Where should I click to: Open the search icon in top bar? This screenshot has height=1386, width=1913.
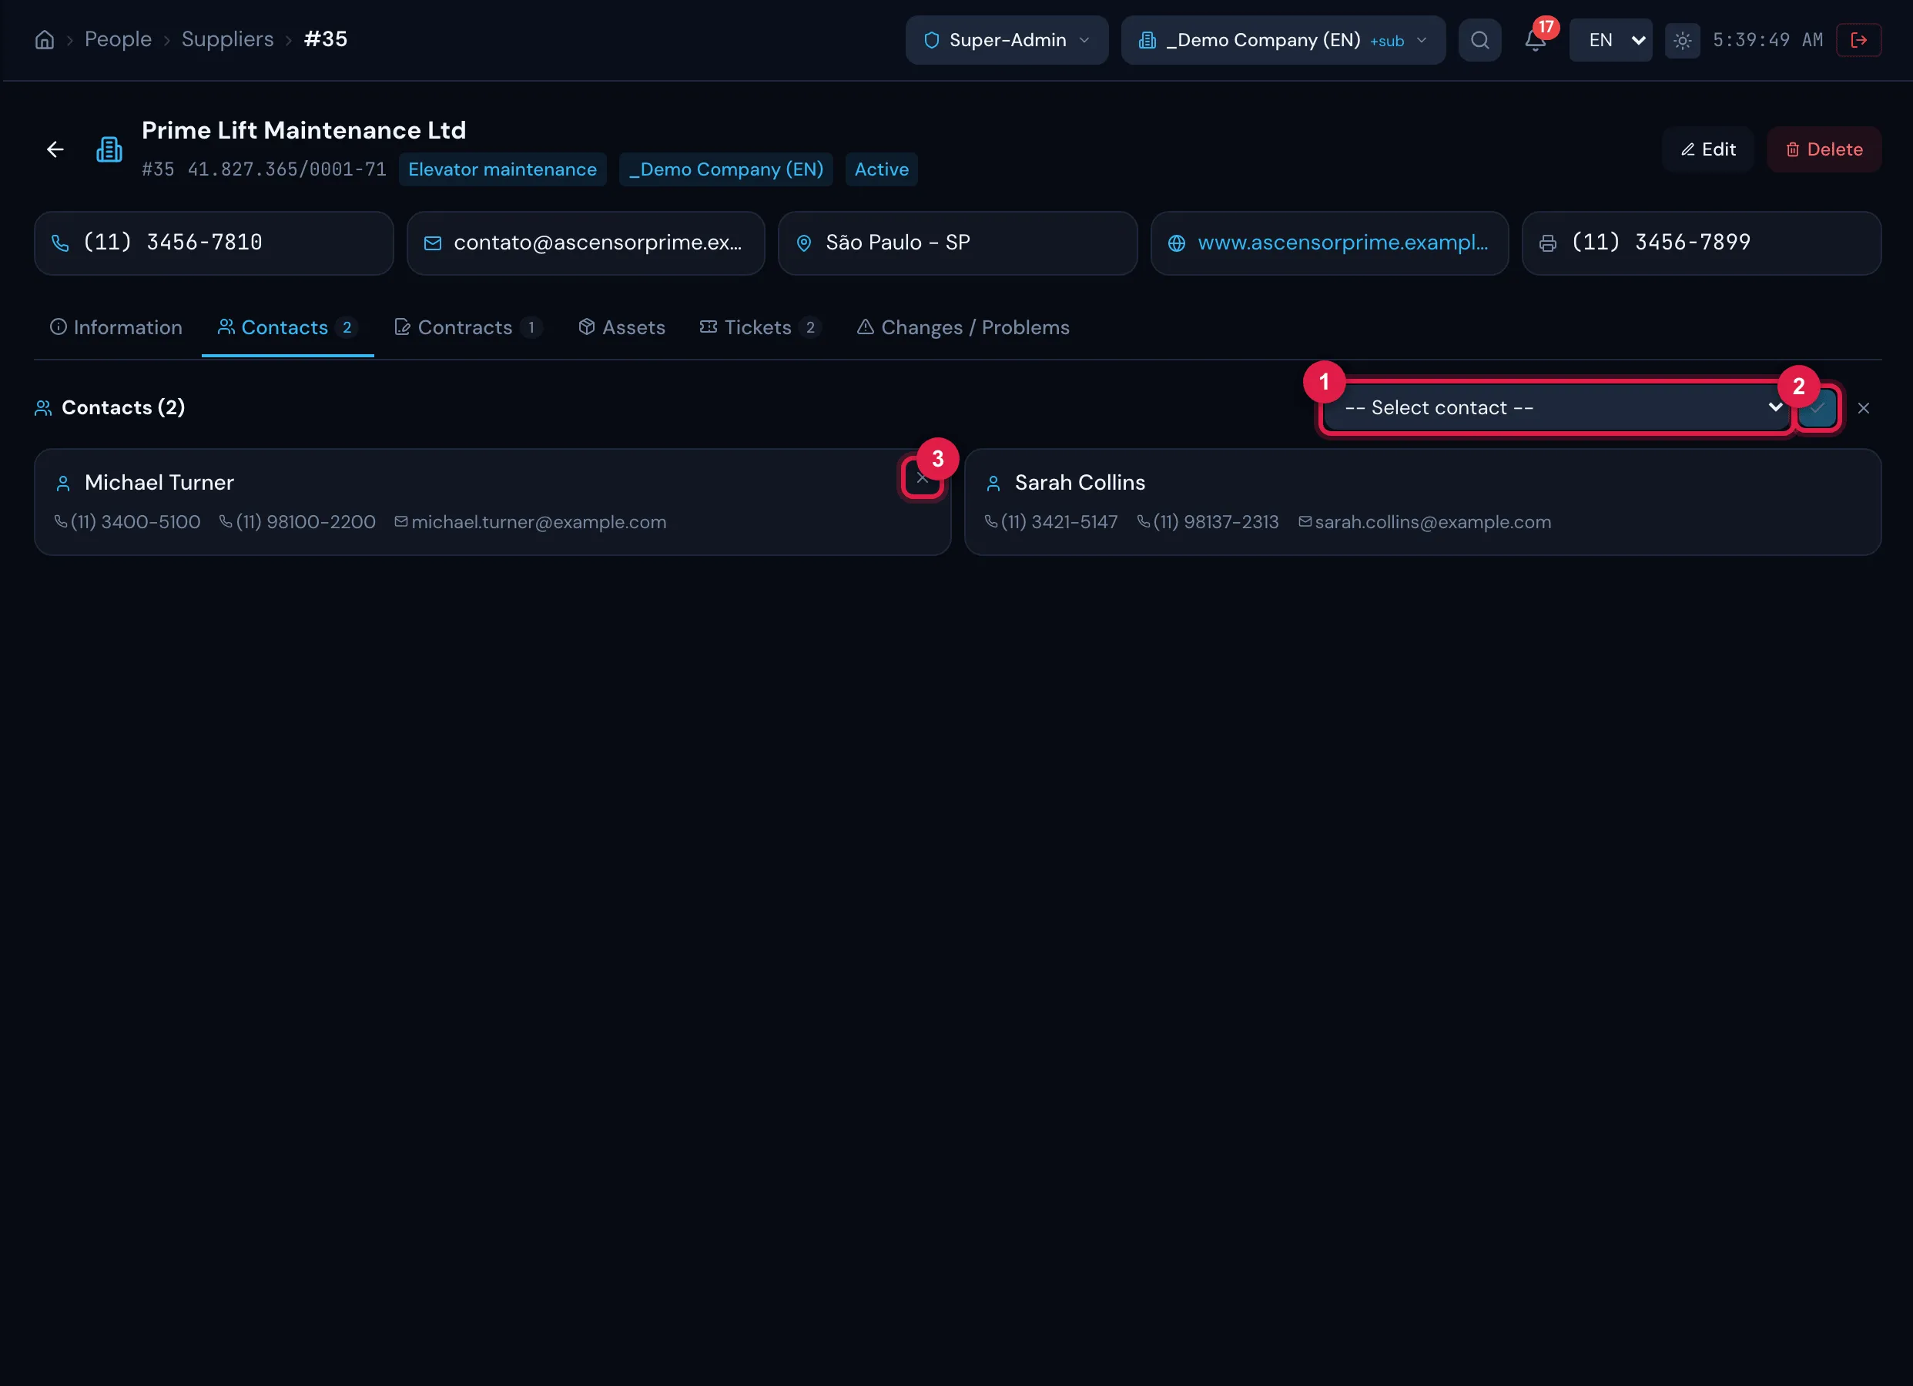[1479, 39]
